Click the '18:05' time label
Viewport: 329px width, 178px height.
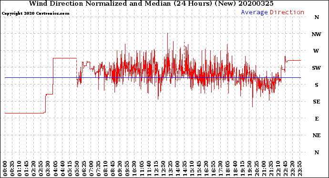pyautogui.click(x=228, y=169)
